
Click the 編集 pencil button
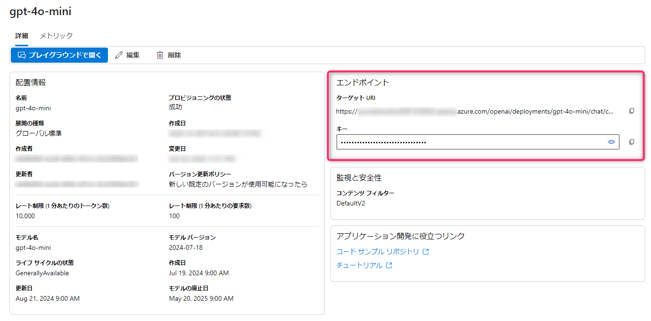[x=127, y=55]
